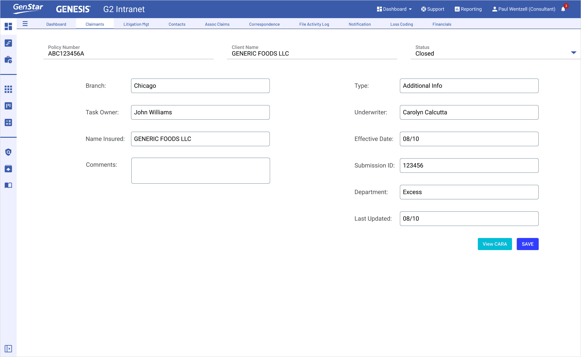Click the hamburger menu icon

click(25, 24)
